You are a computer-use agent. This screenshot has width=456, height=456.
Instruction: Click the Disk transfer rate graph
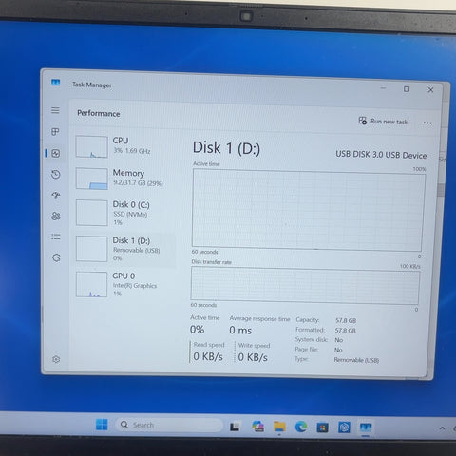305,285
